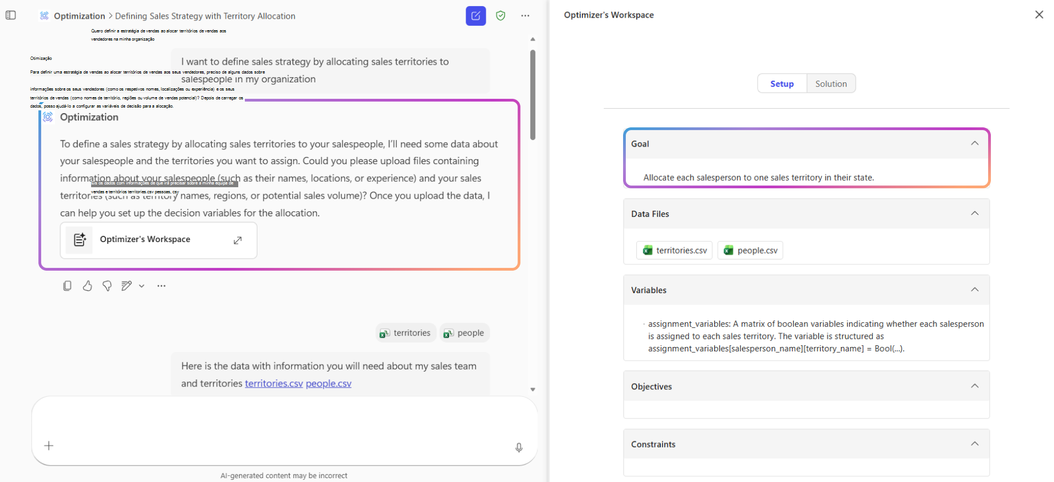Open people.csv in Data Files
The height and width of the screenshot is (482, 1054).
tap(750, 250)
